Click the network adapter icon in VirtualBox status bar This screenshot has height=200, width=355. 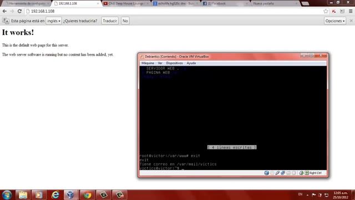coord(283,173)
